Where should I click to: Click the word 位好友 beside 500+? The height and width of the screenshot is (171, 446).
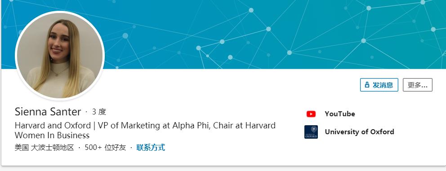click(115, 147)
